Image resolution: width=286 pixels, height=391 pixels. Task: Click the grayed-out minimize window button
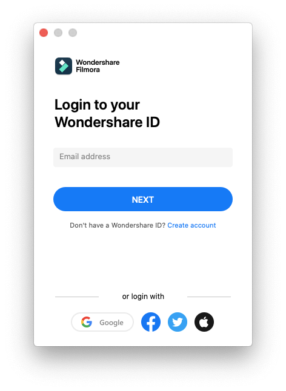coord(58,33)
